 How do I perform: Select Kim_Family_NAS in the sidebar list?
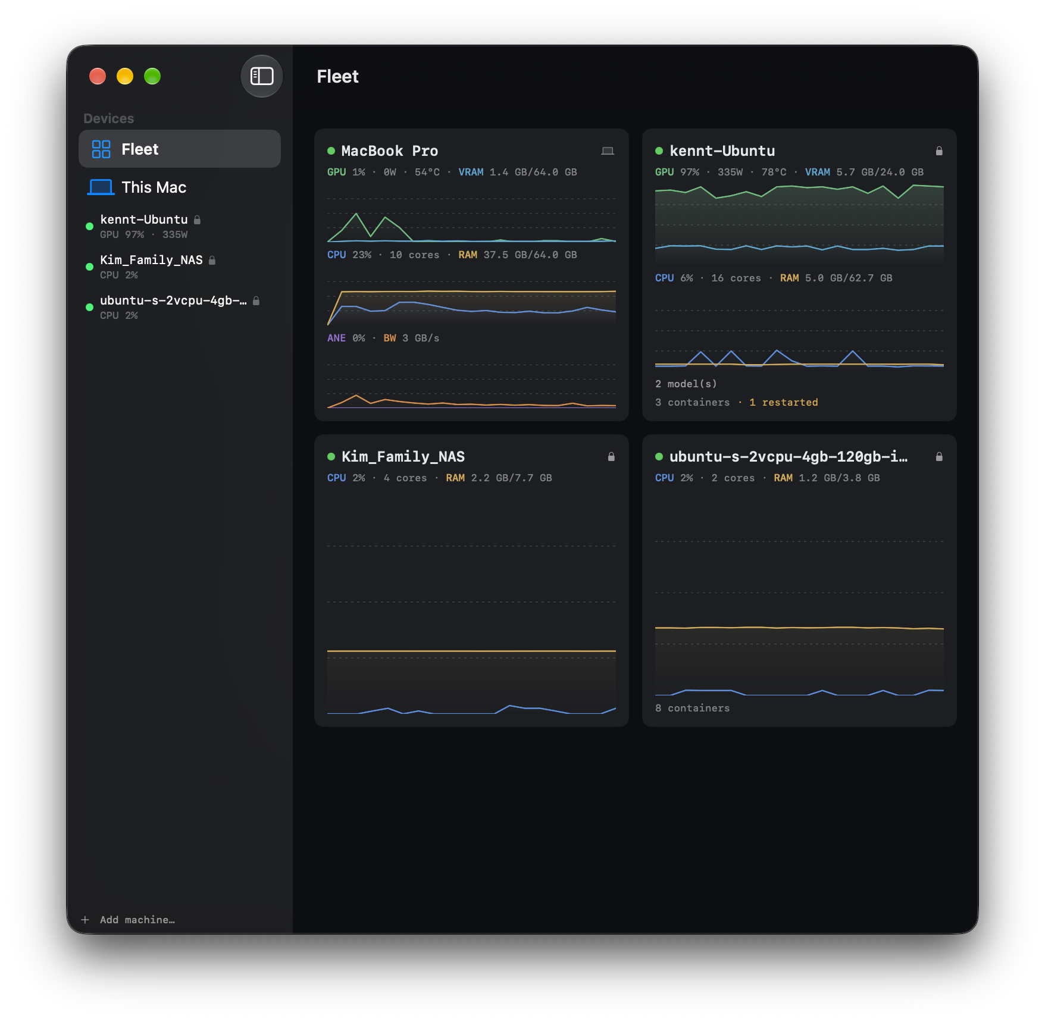pos(180,267)
